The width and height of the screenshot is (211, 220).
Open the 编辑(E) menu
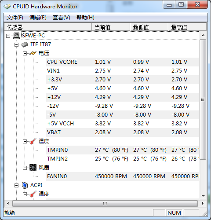pos(38,18)
